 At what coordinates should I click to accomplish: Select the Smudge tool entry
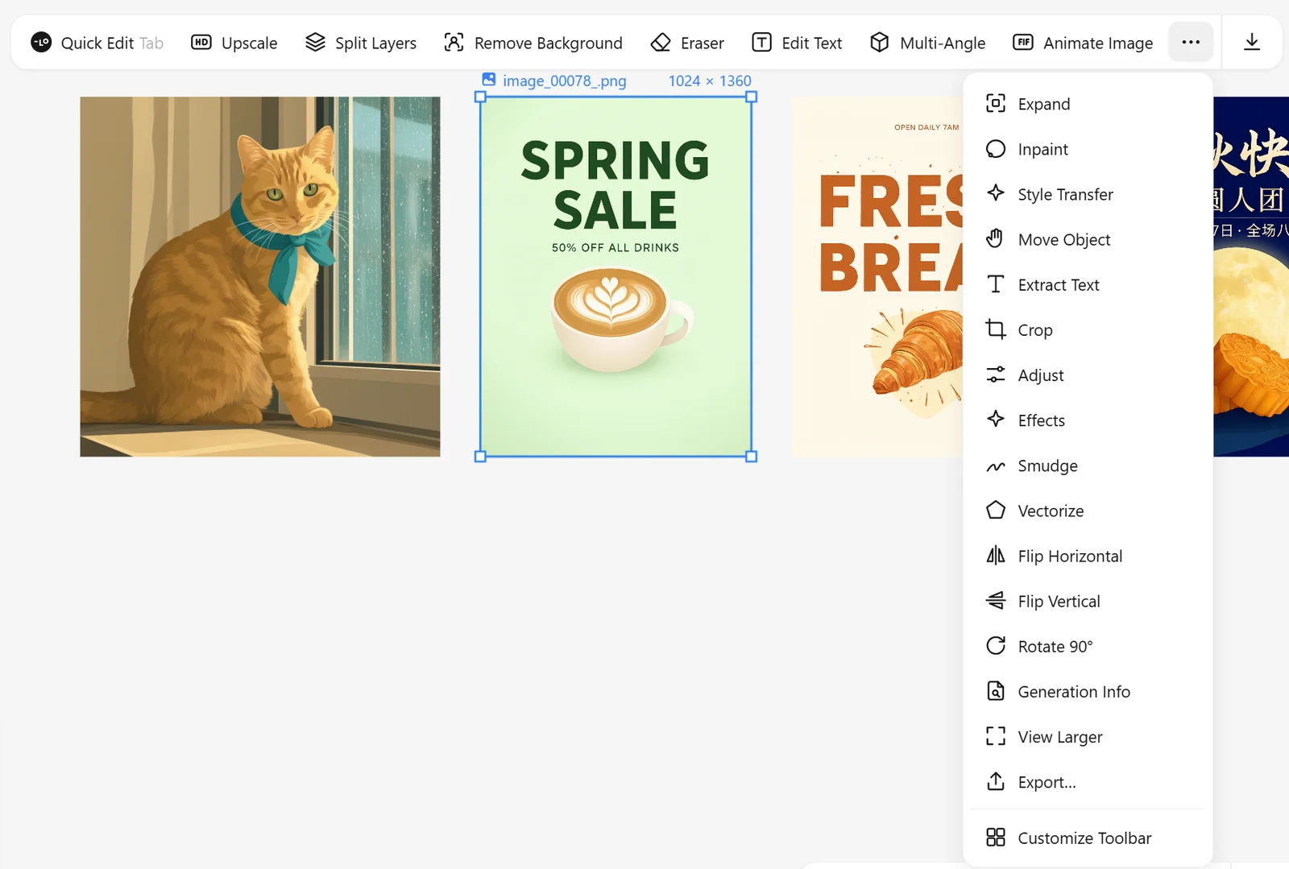(x=1088, y=466)
